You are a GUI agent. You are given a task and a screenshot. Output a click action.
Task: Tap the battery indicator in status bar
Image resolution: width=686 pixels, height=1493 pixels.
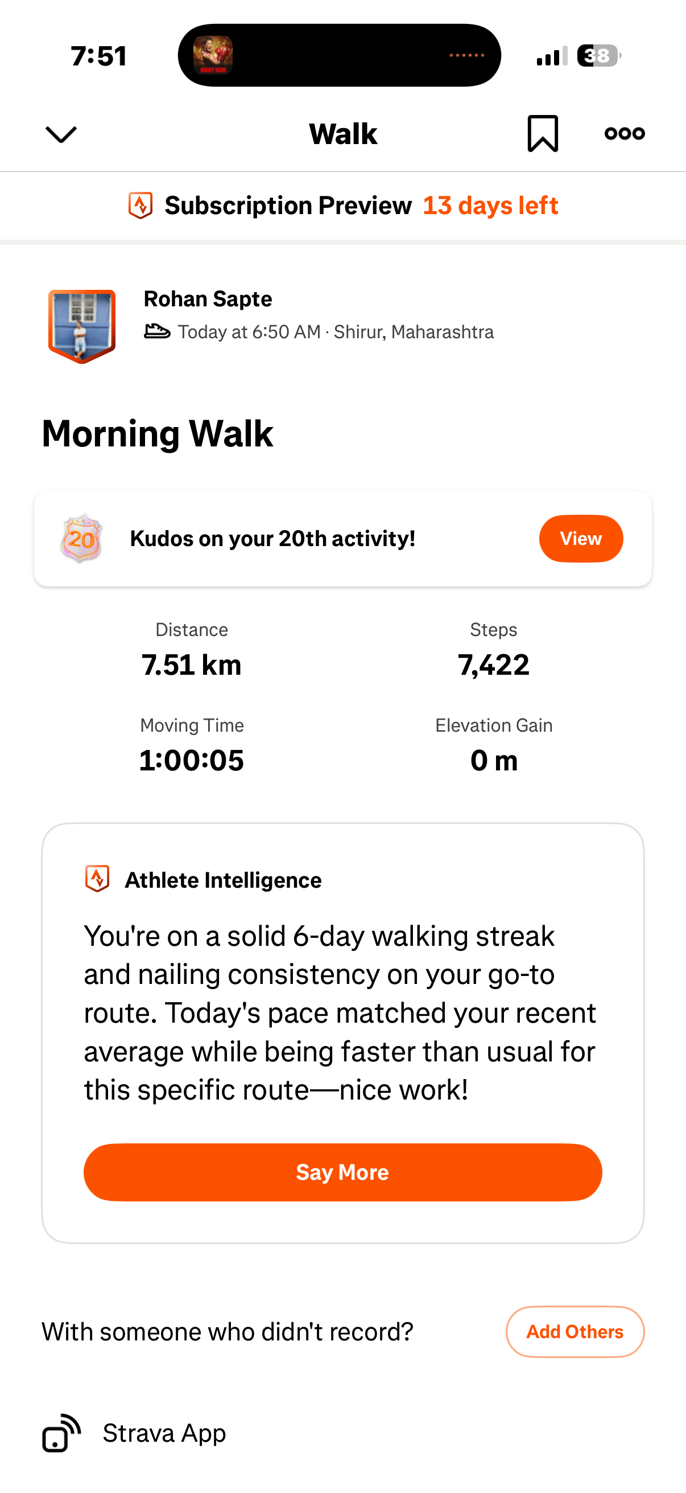click(598, 56)
